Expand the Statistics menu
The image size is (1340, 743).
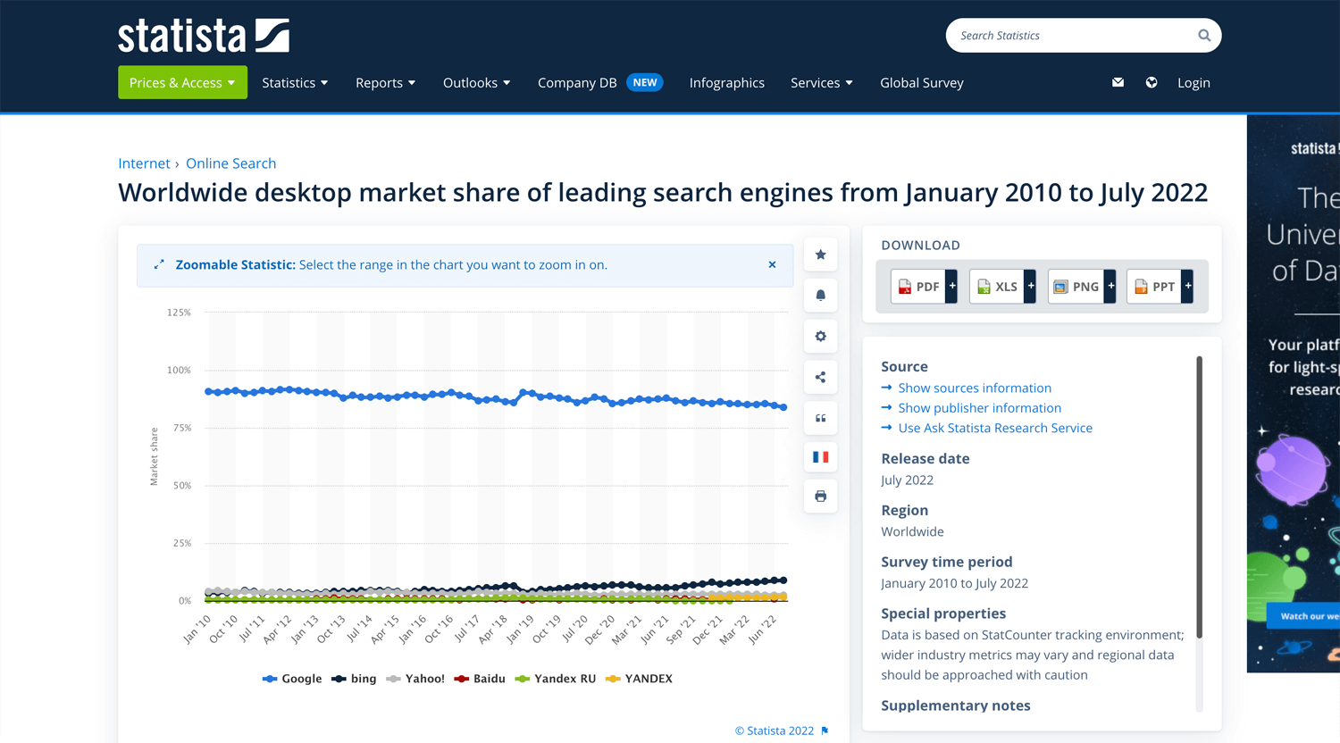point(295,82)
